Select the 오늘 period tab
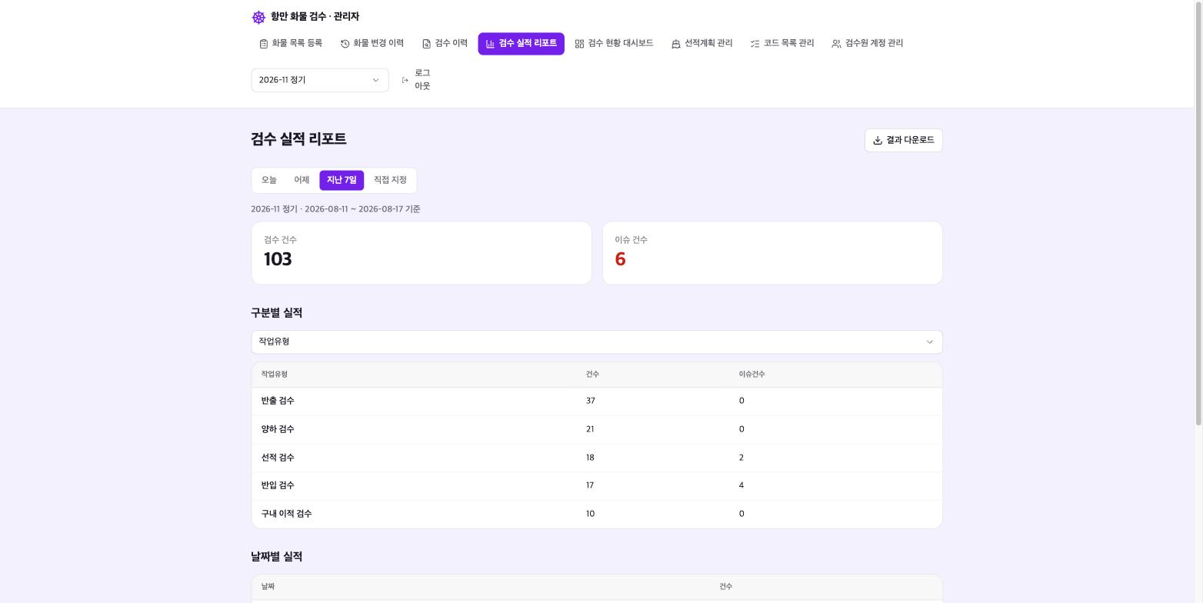The image size is (1203, 603). 269,181
